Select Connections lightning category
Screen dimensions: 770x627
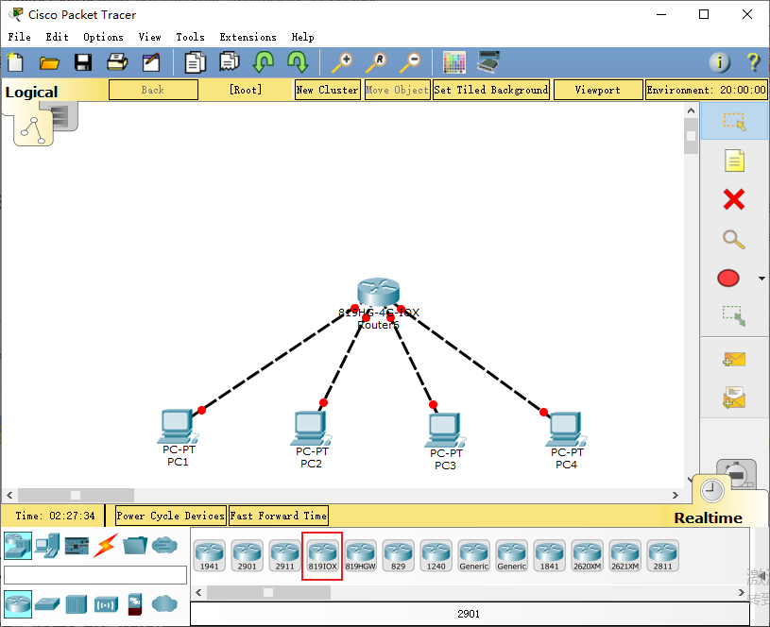pos(106,546)
